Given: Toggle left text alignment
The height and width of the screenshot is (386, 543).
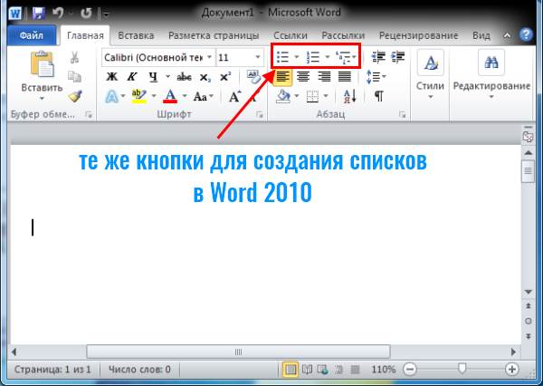Looking at the screenshot, I should click(x=283, y=76).
